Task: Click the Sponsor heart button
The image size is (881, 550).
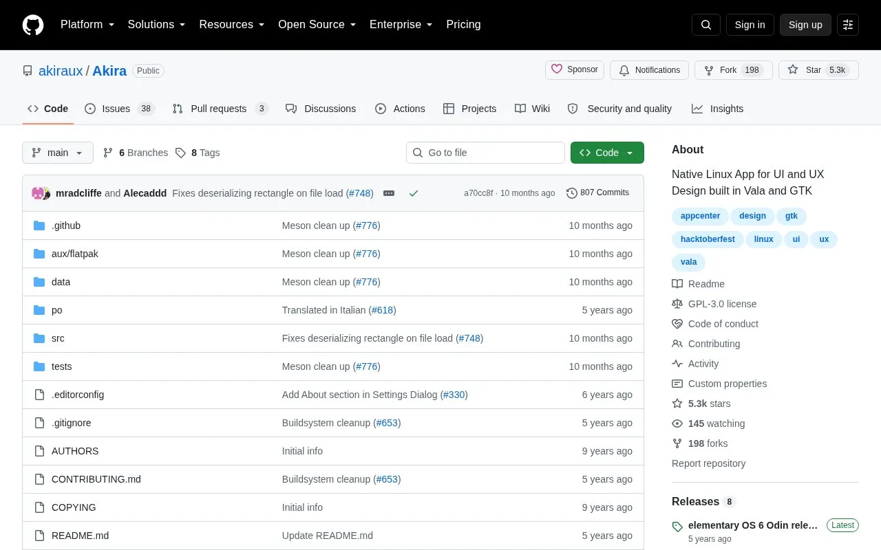Action: pos(575,70)
